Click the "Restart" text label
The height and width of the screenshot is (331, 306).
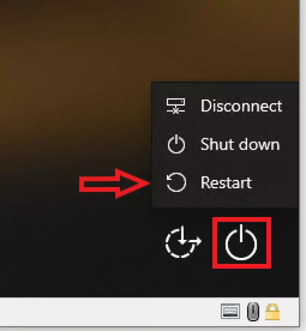tap(226, 183)
